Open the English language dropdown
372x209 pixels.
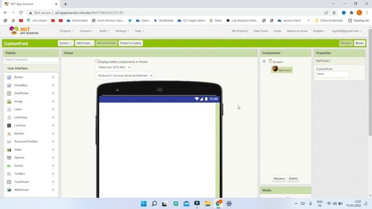(x=319, y=31)
